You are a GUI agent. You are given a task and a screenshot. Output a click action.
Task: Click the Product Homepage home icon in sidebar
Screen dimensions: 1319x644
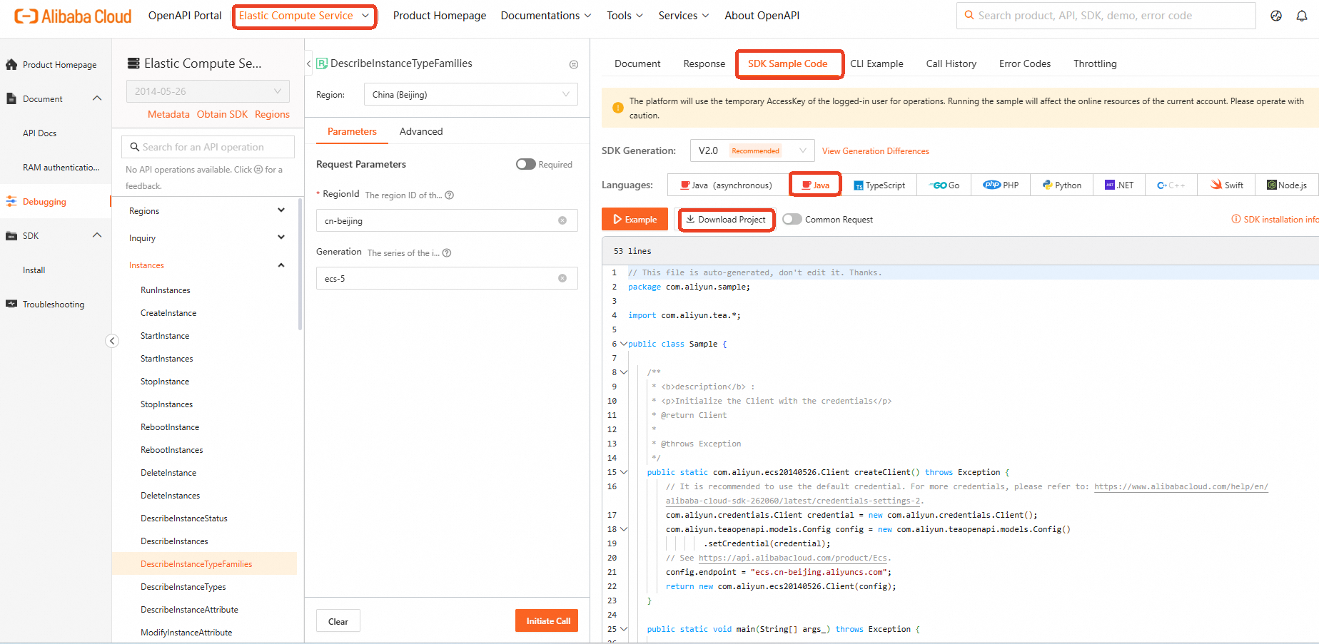pos(11,64)
